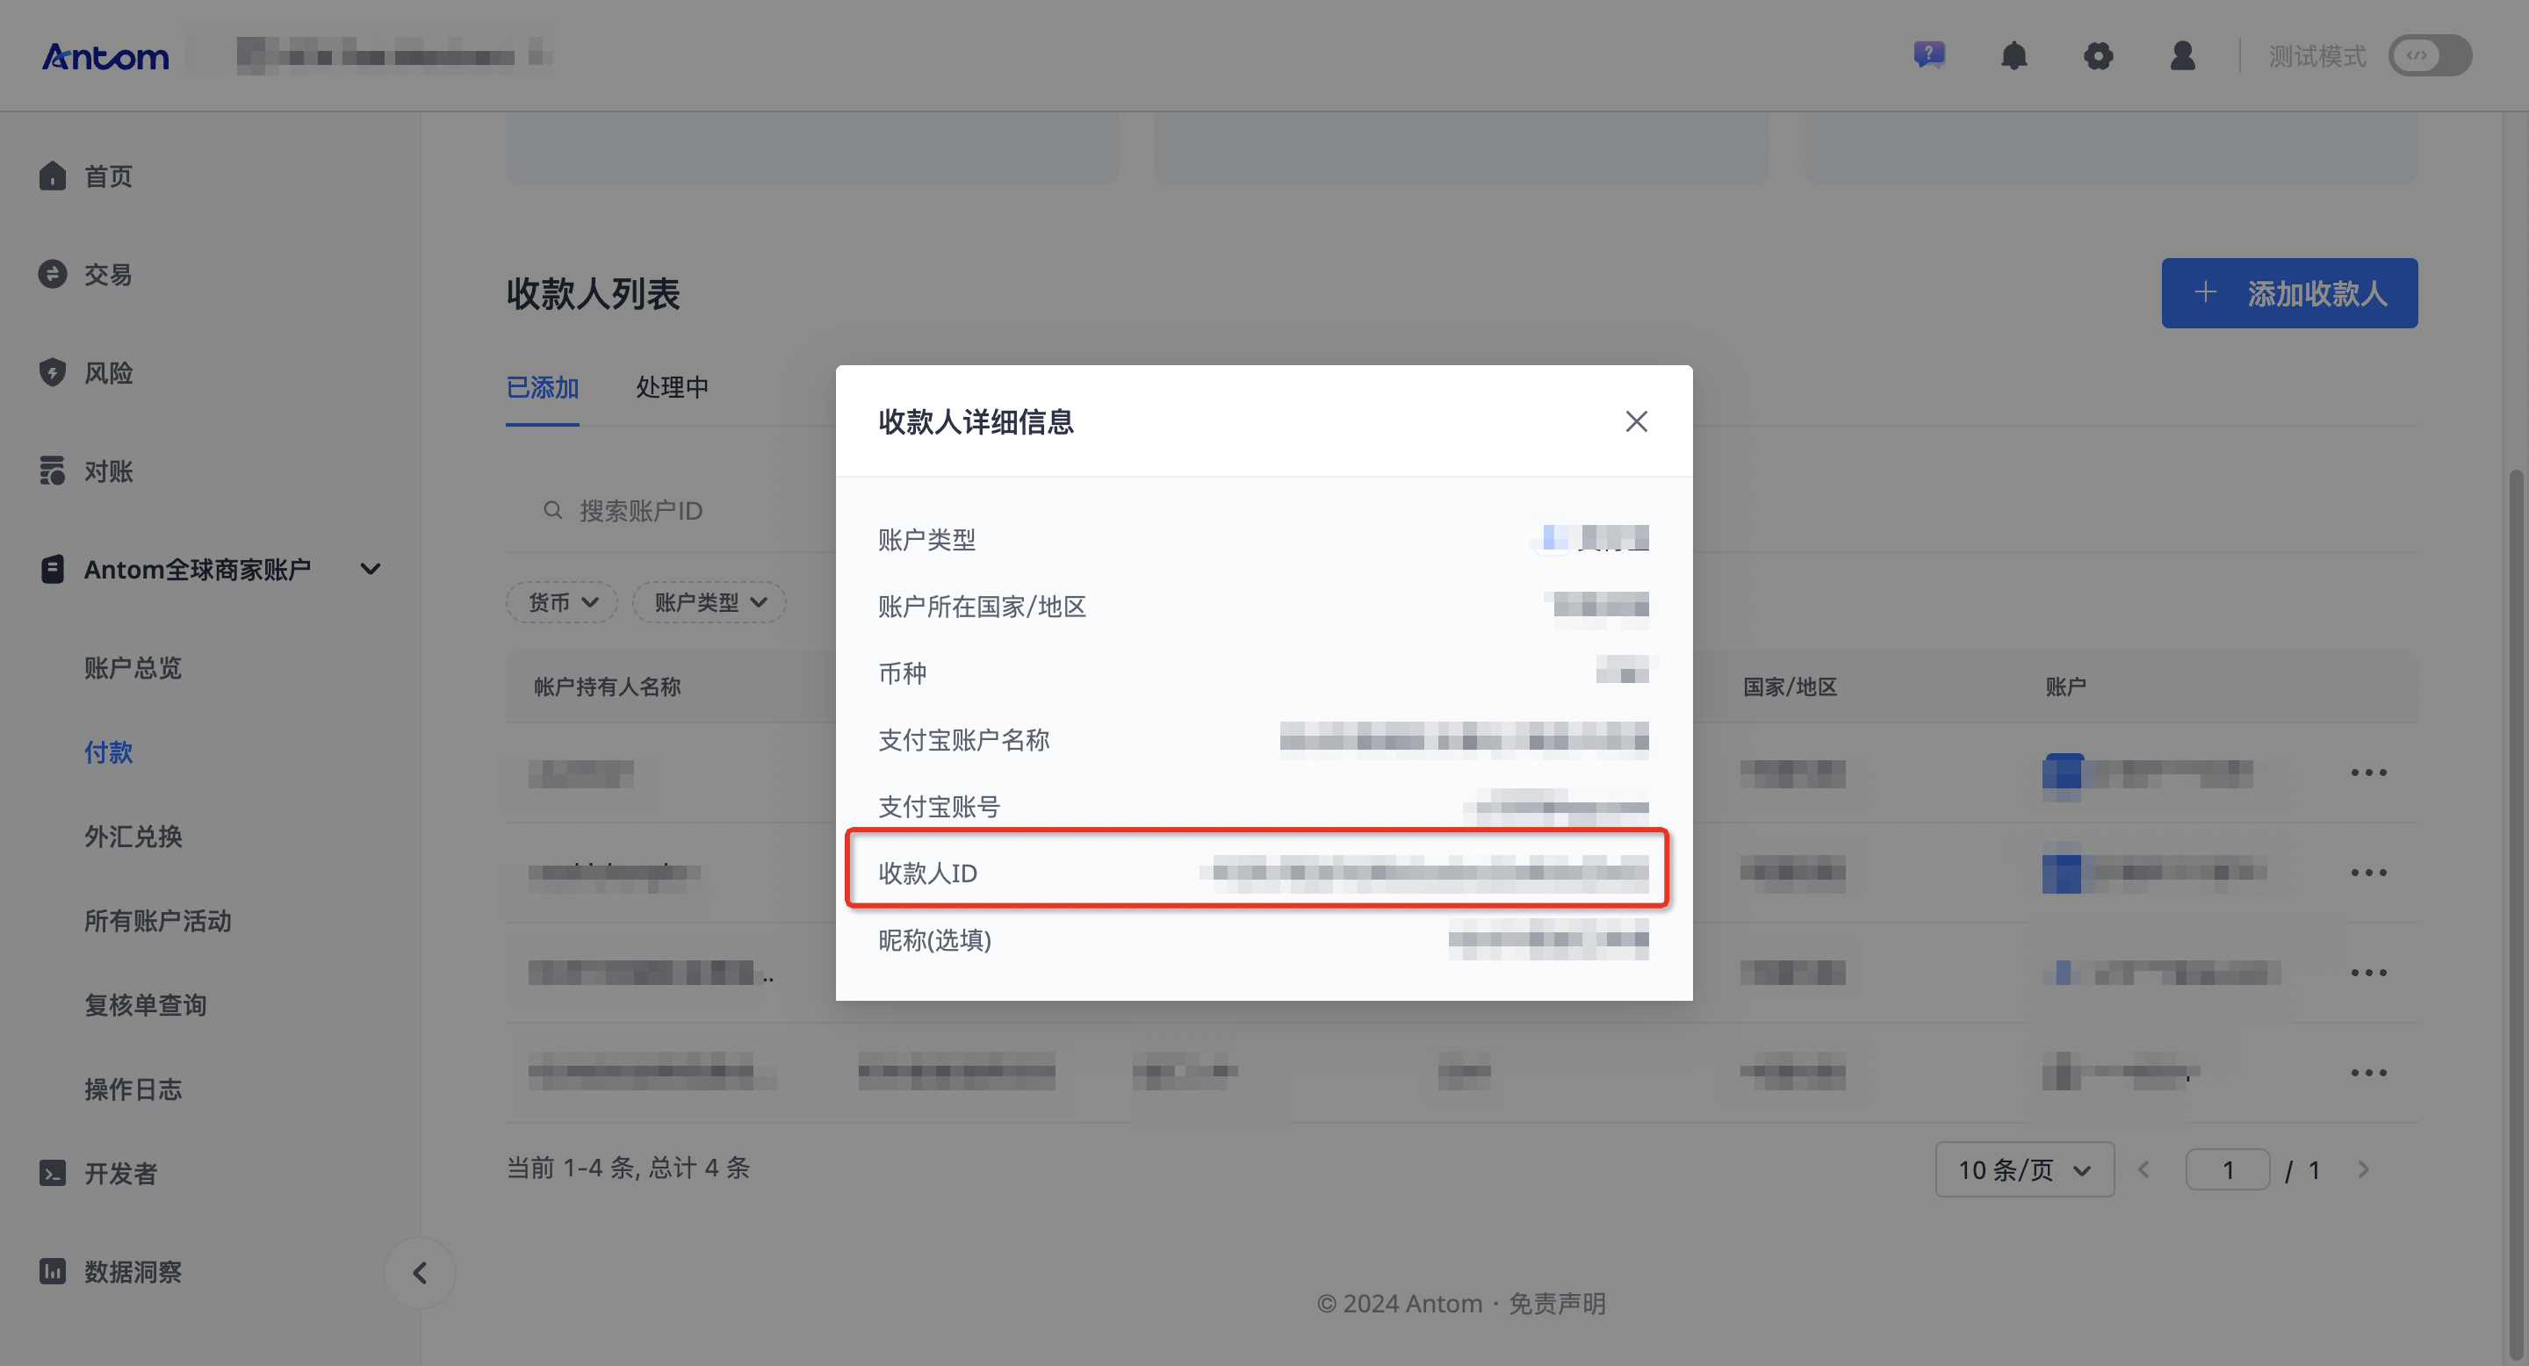Screen dimensions: 2529x1366
Task: Open 对账 in sidebar
Action: [x=108, y=471]
